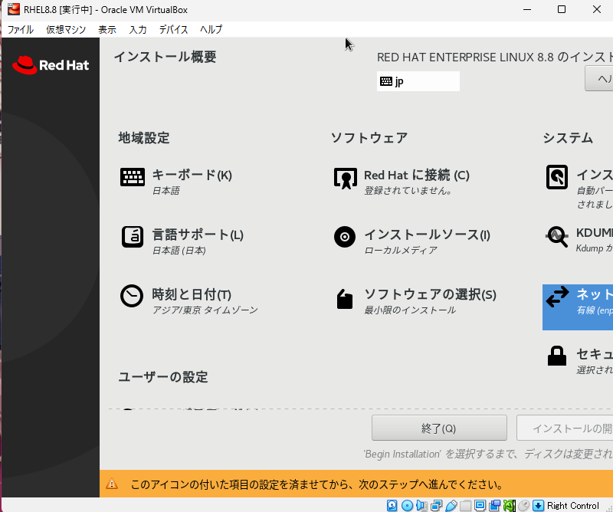Click the KDUMP magnifier icon

(x=557, y=237)
